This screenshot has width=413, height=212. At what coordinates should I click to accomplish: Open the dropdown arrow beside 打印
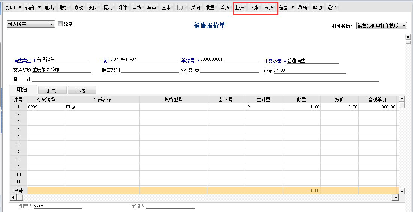click(20, 8)
